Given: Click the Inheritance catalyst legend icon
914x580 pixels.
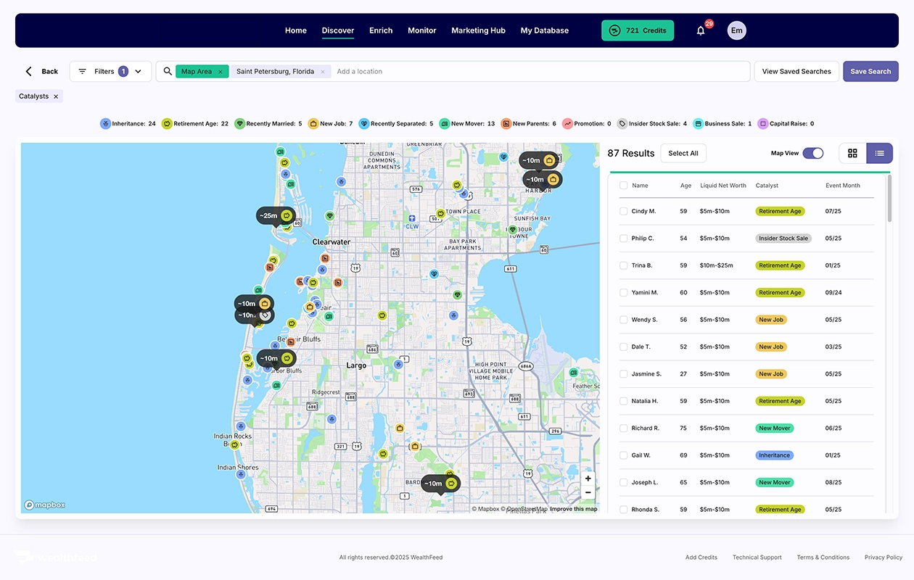Looking at the screenshot, I should coord(105,124).
